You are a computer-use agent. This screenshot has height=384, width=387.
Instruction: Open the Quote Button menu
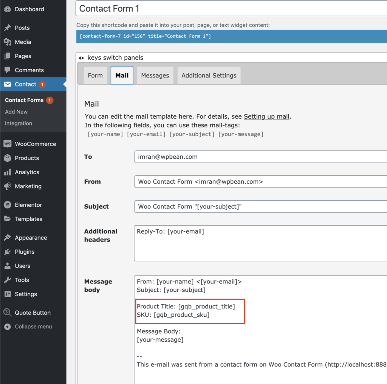point(33,313)
